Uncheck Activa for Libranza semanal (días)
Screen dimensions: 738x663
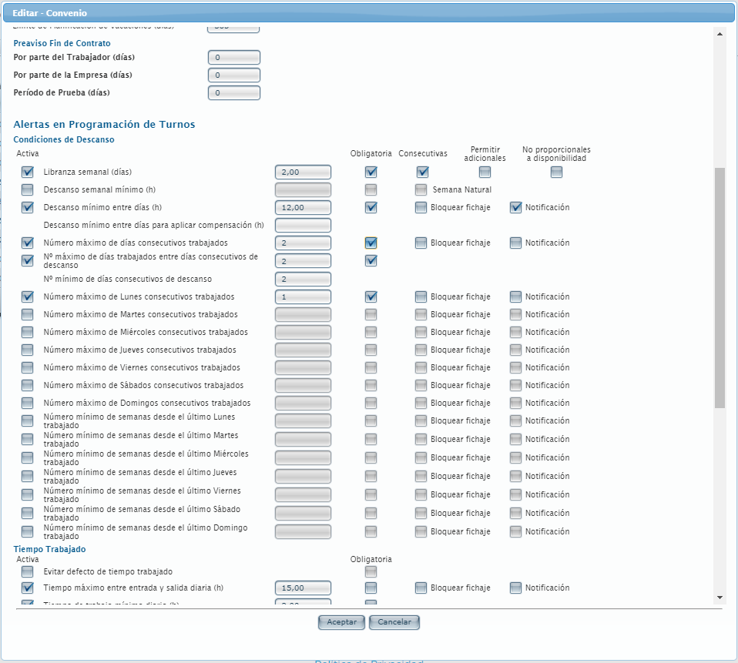coord(28,172)
